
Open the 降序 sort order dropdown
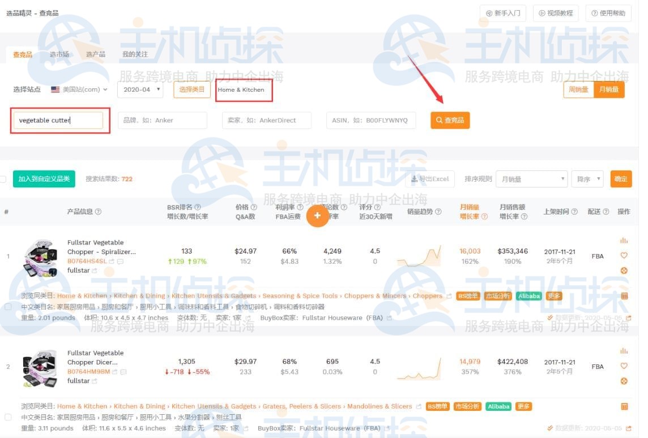click(x=587, y=179)
